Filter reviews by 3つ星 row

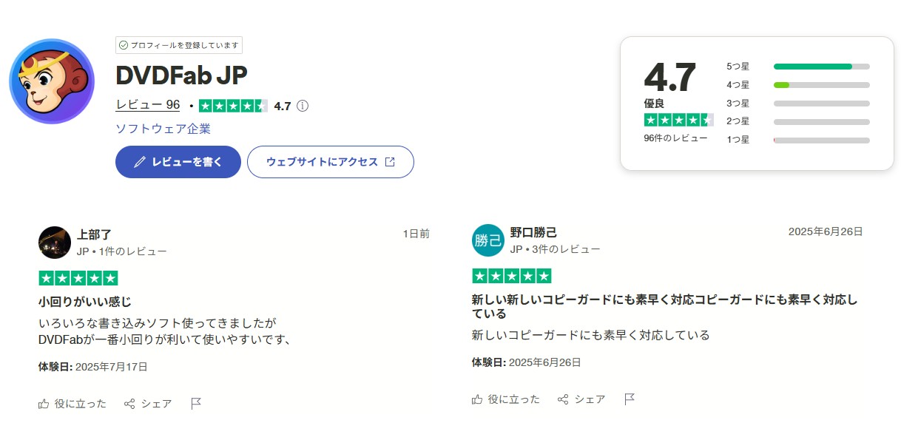point(798,104)
